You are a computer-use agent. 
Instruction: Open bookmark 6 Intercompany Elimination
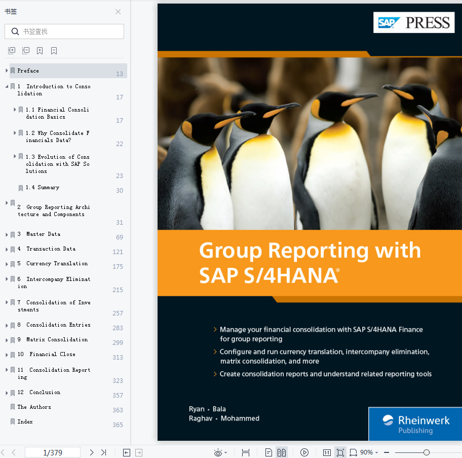pyautogui.click(x=54, y=283)
